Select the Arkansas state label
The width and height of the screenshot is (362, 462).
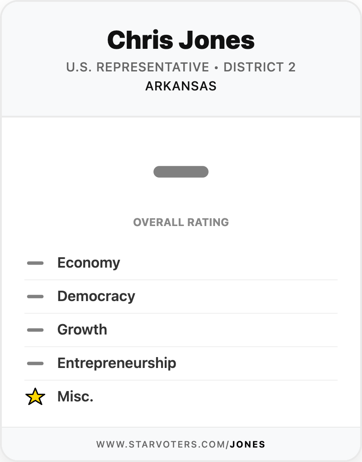click(x=181, y=86)
